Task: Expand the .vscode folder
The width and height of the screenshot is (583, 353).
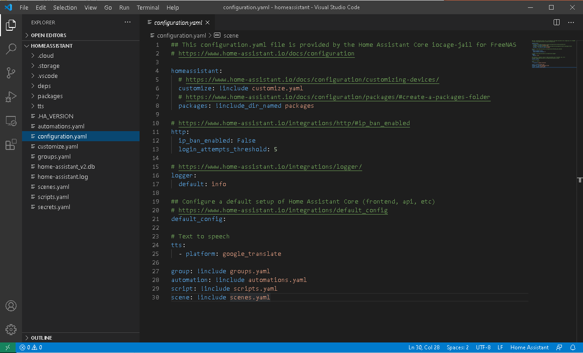Action: tap(81, 76)
